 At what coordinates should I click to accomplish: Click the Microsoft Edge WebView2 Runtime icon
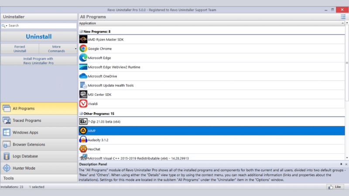[83, 67]
